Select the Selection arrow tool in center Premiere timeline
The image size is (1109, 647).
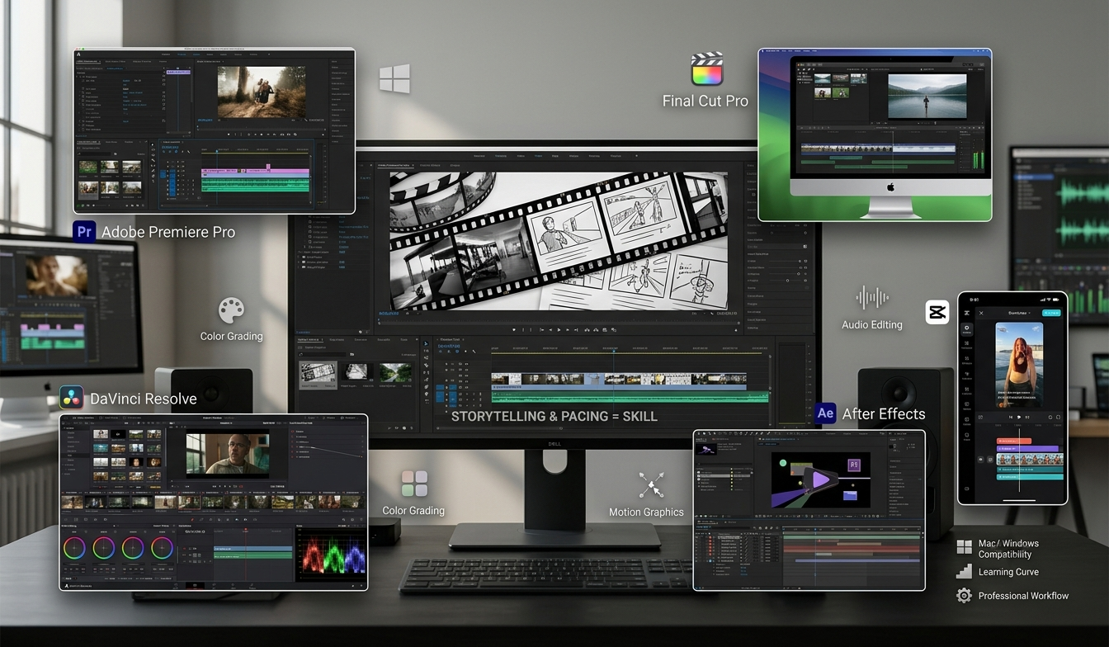426,343
